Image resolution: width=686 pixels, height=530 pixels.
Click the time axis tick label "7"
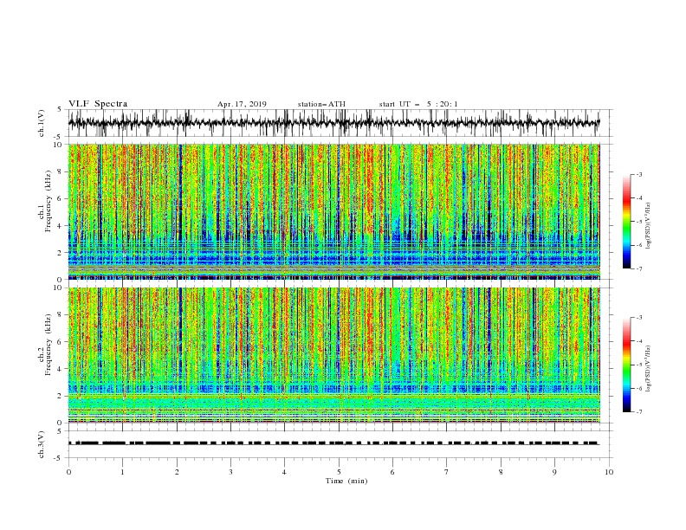(447, 472)
